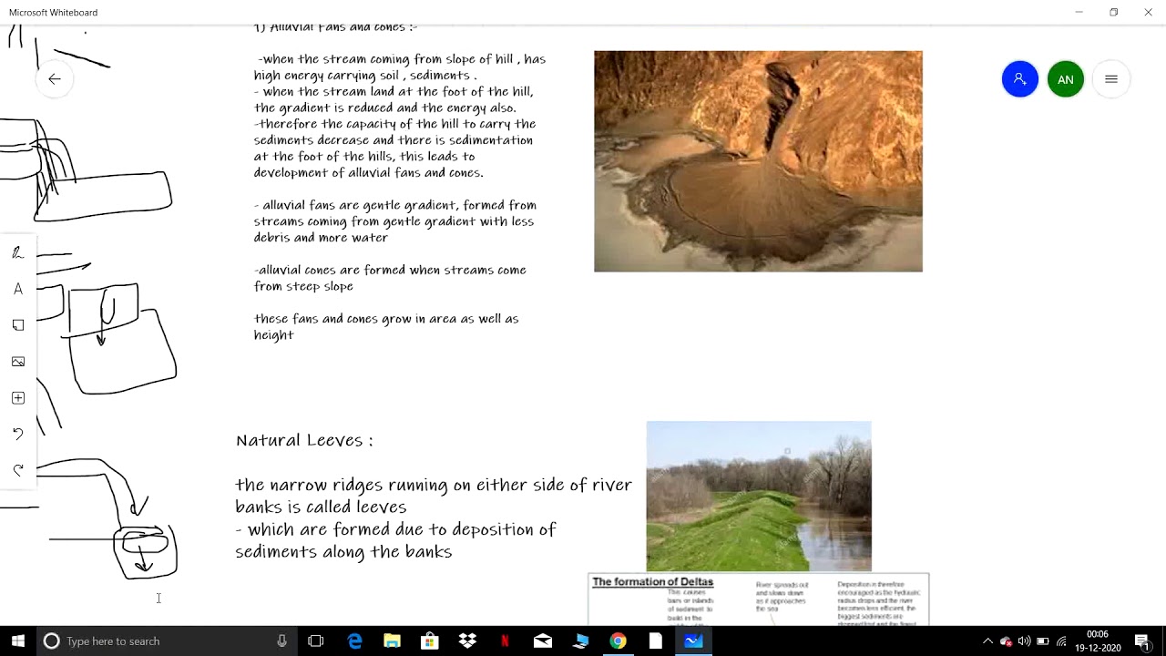This screenshot has height=656, width=1166.
Task: Open the insert image tool
Action: coord(18,362)
